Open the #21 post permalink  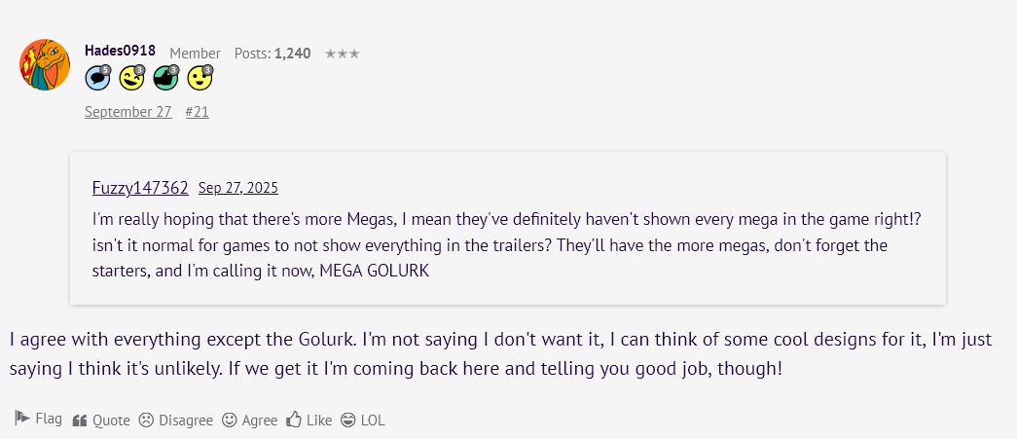(197, 112)
